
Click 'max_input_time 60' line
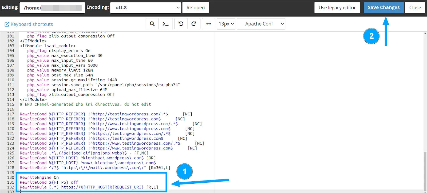click(x=60, y=60)
